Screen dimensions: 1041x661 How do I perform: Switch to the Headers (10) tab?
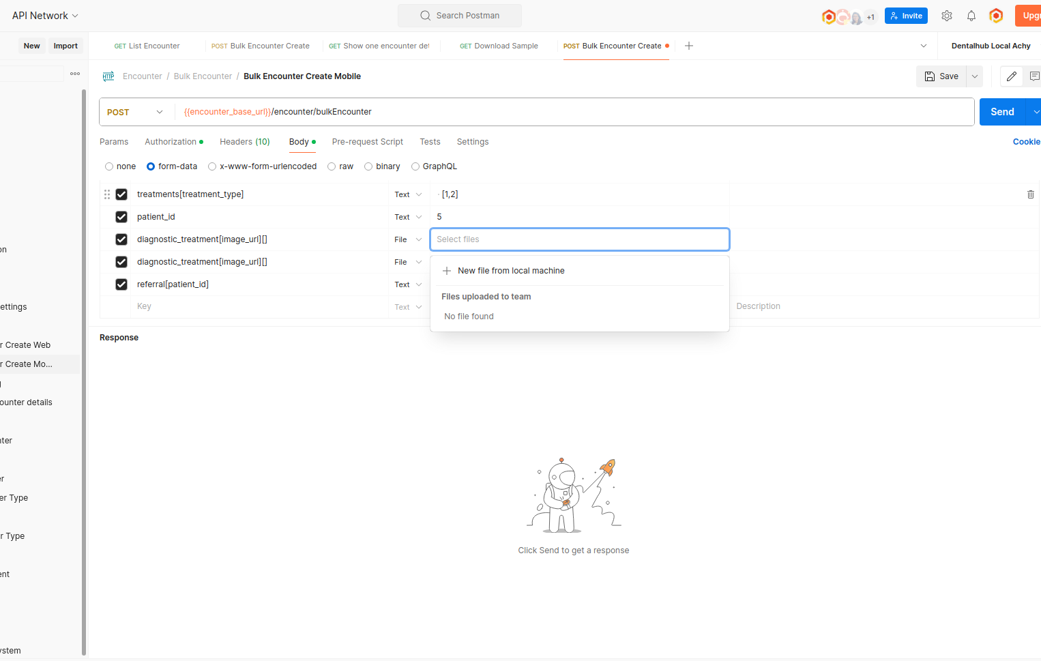point(244,142)
